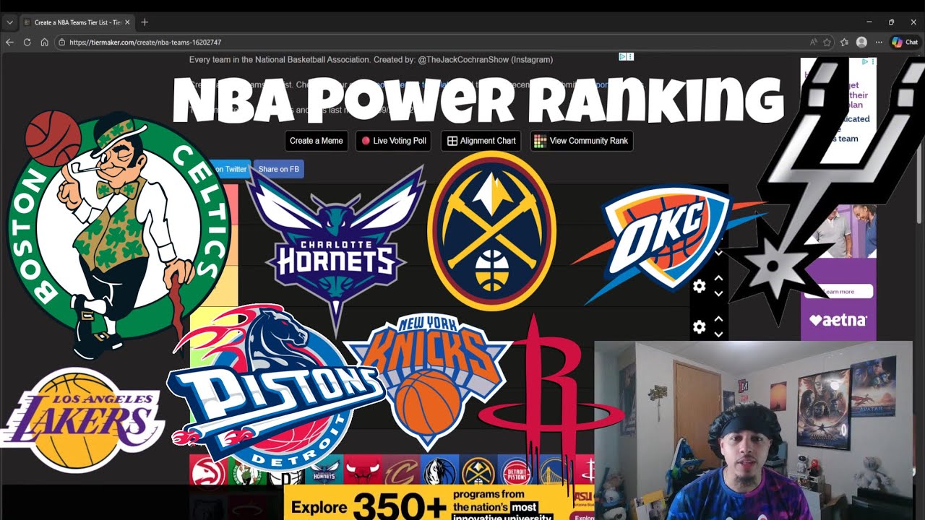The image size is (925, 520).
Task: Add page to favorites with star icon
Action: [x=827, y=43]
